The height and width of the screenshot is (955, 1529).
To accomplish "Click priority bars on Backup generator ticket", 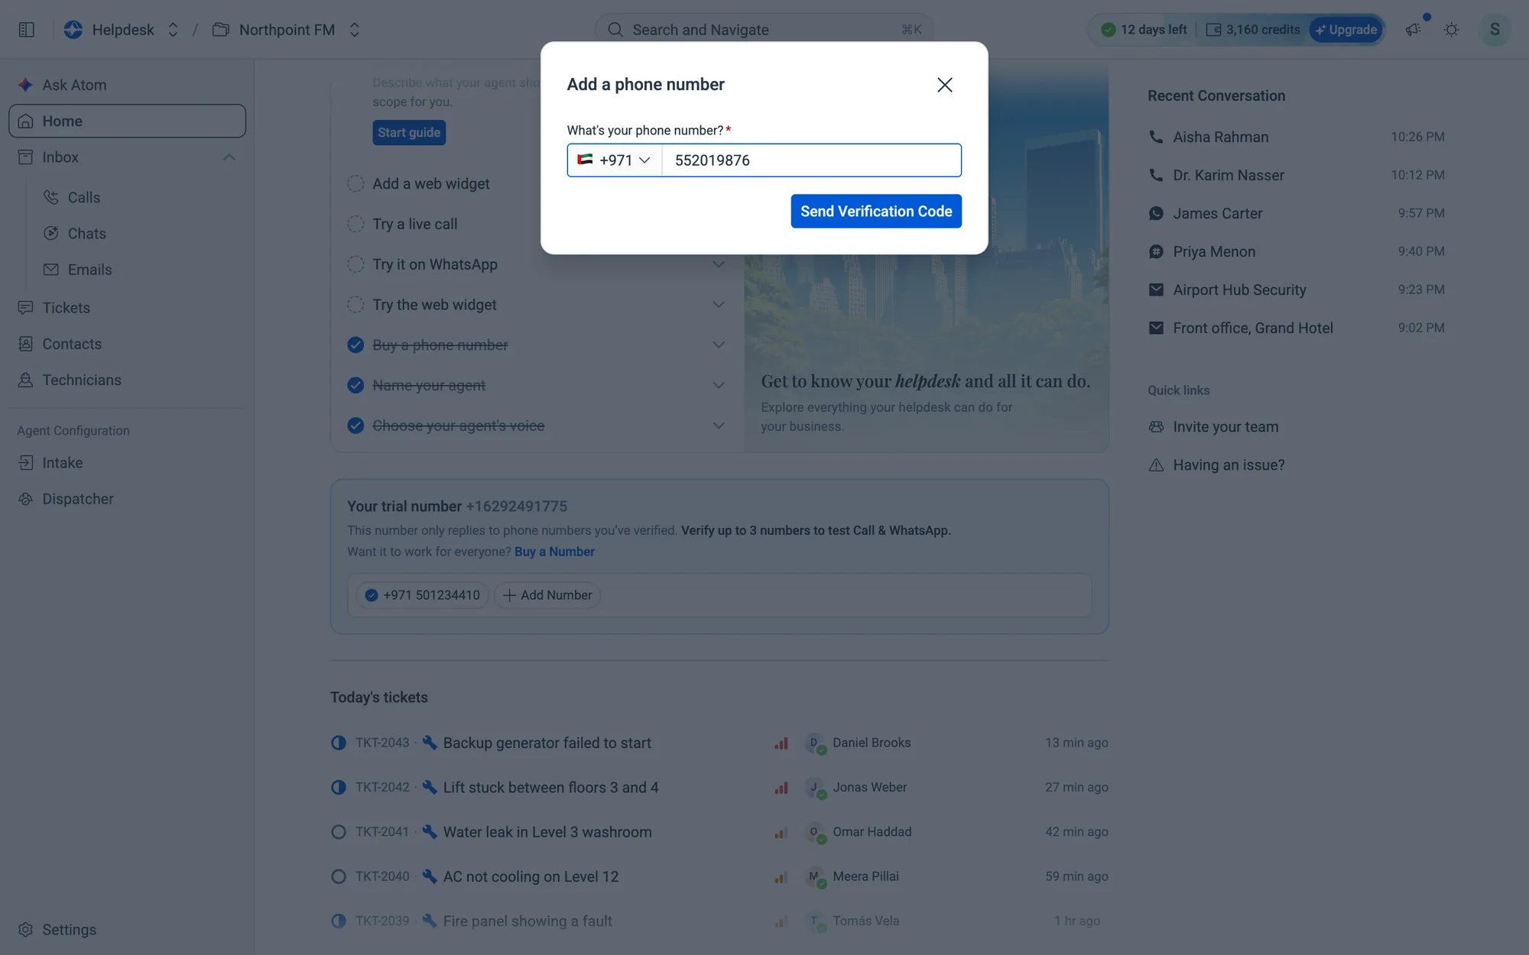I will 781,743.
